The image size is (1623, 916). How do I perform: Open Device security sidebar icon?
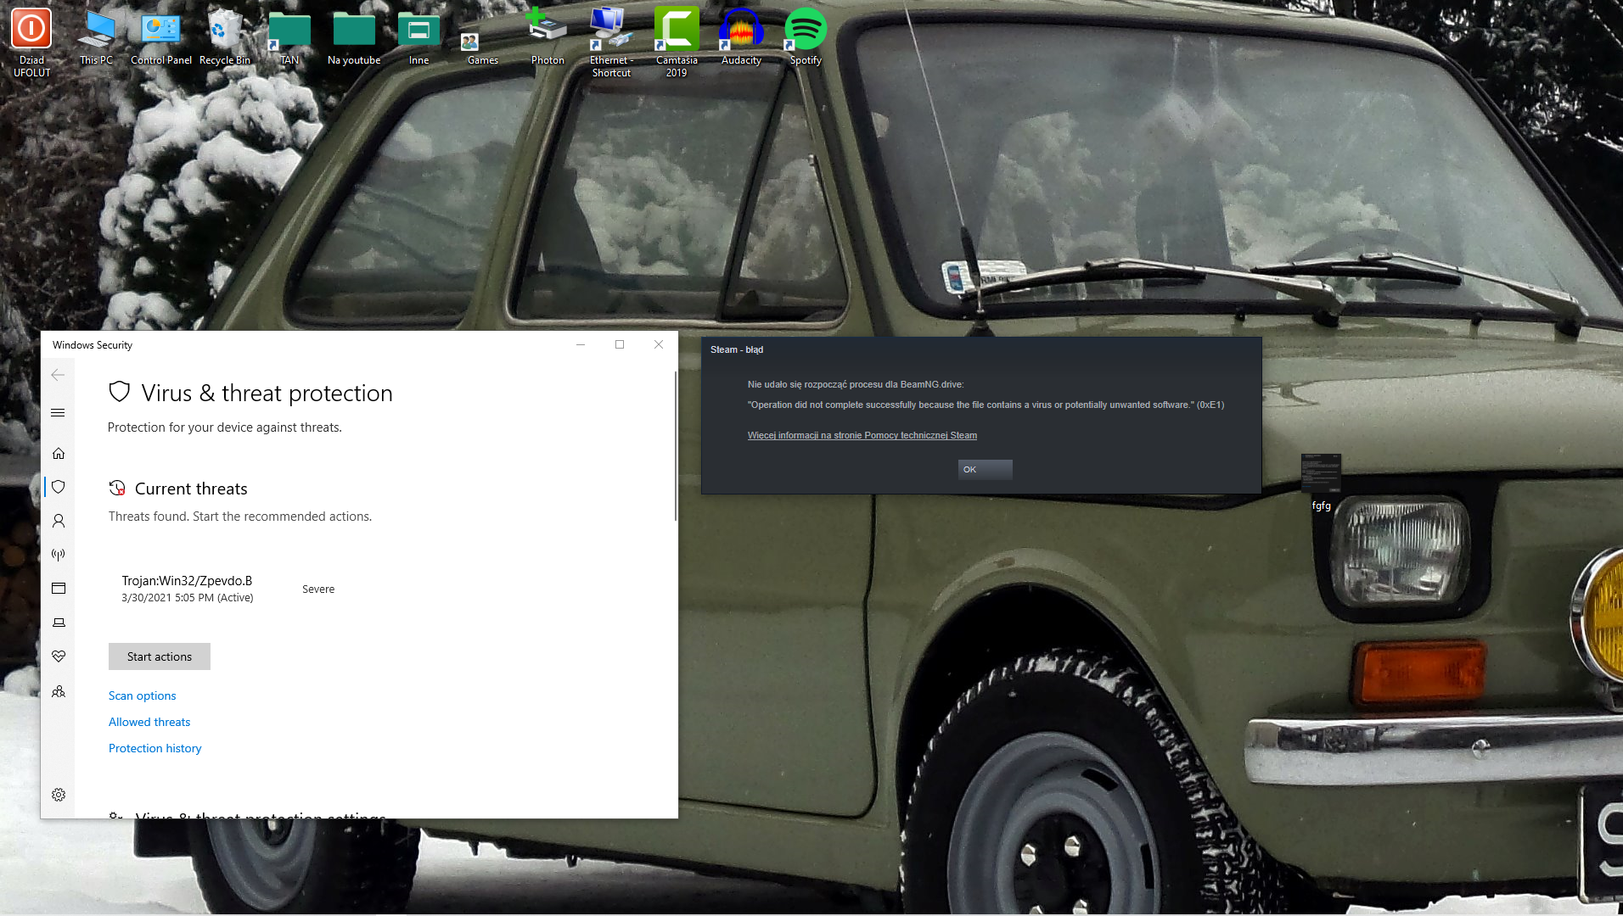[59, 623]
